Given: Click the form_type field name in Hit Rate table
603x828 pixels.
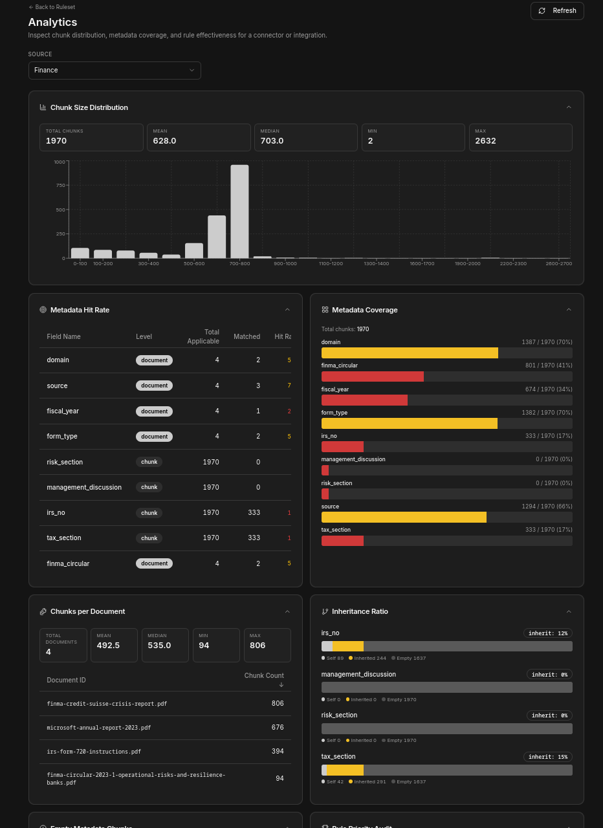Looking at the screenshot, I should click(x=62, y=436).
